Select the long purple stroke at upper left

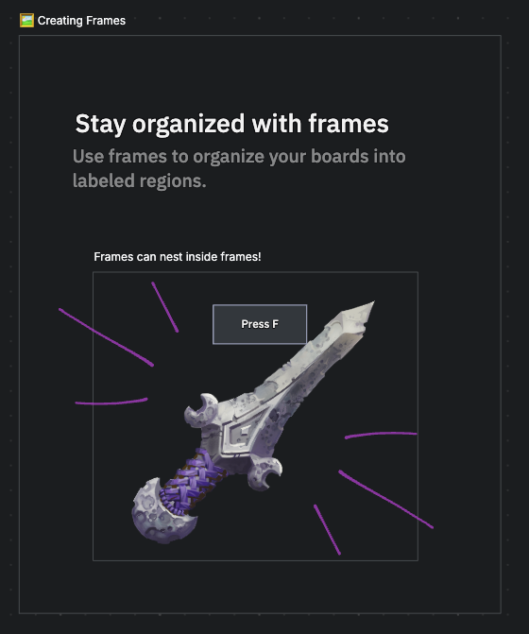106,337
